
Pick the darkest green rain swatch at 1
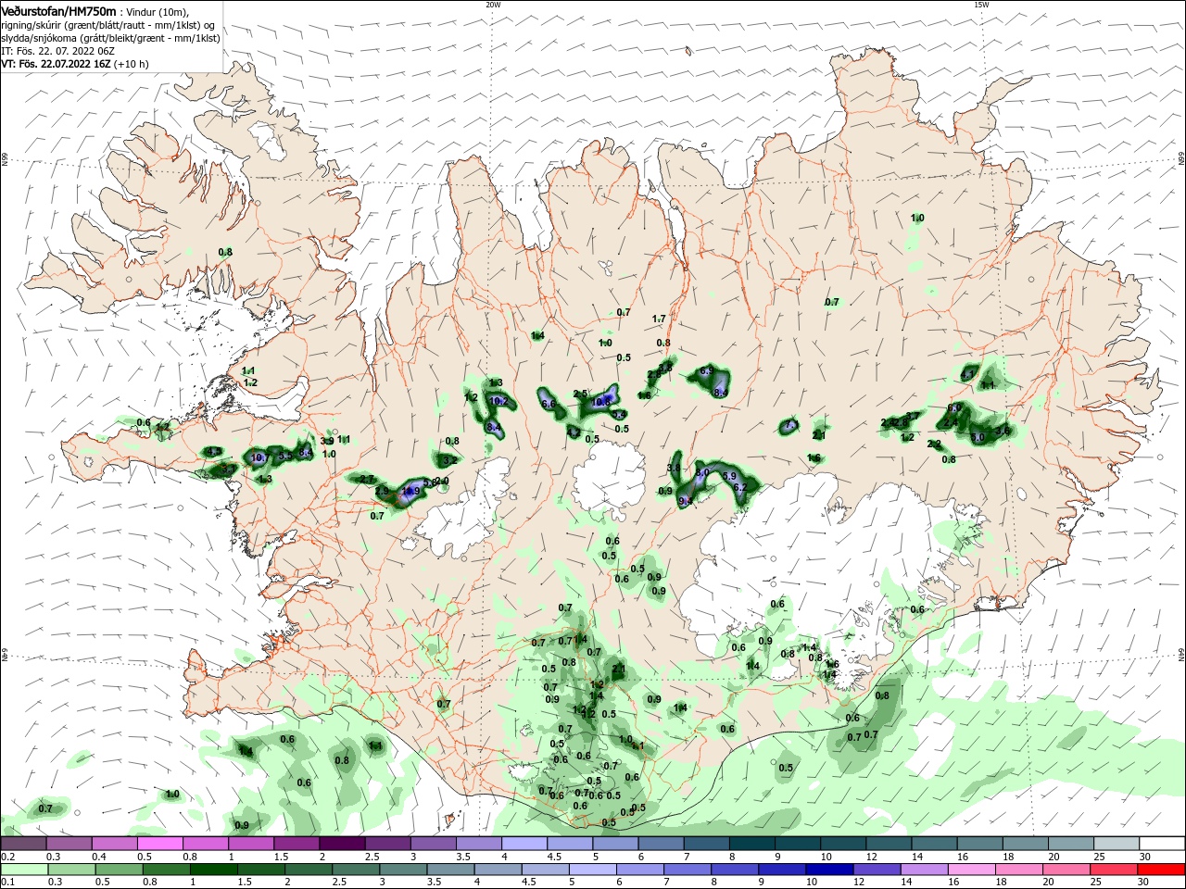pyautogui.click(x=213, y=870)
